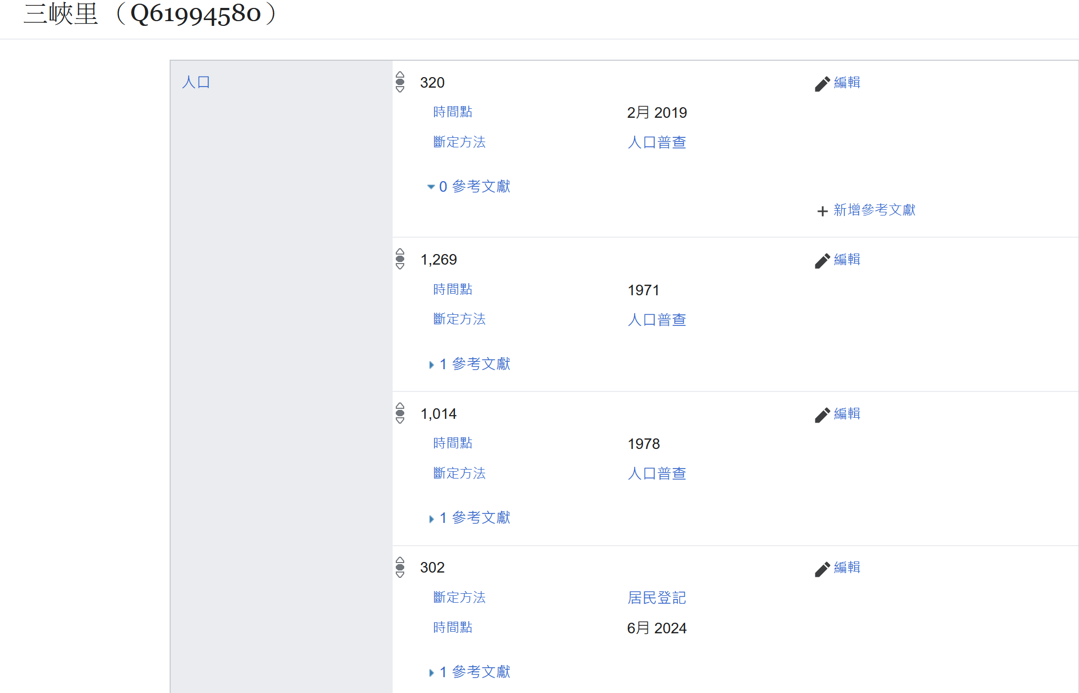Screen dimensions: 1079x693
Task: Click the rank selector icon beside 302
Action: (x=400, y=567)
